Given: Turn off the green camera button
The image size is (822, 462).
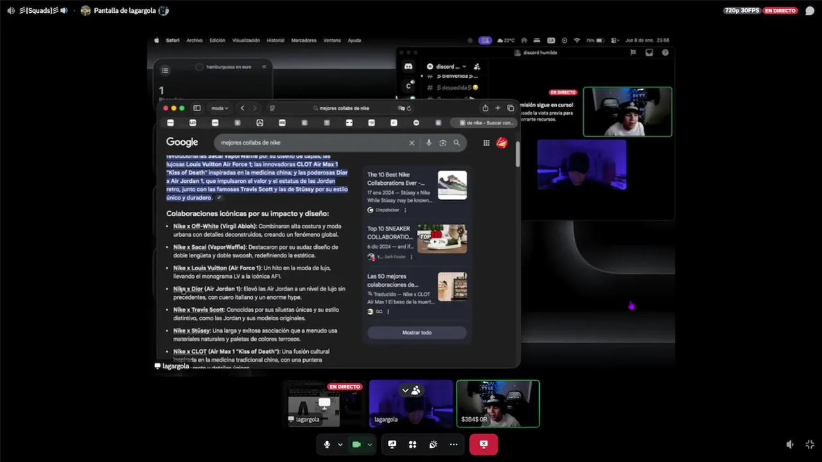Looking at the screenshot, I should pyautogui.click(x=356, y=444).
